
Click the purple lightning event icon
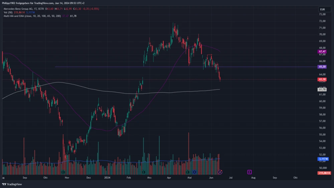click(x=220, y=172)
